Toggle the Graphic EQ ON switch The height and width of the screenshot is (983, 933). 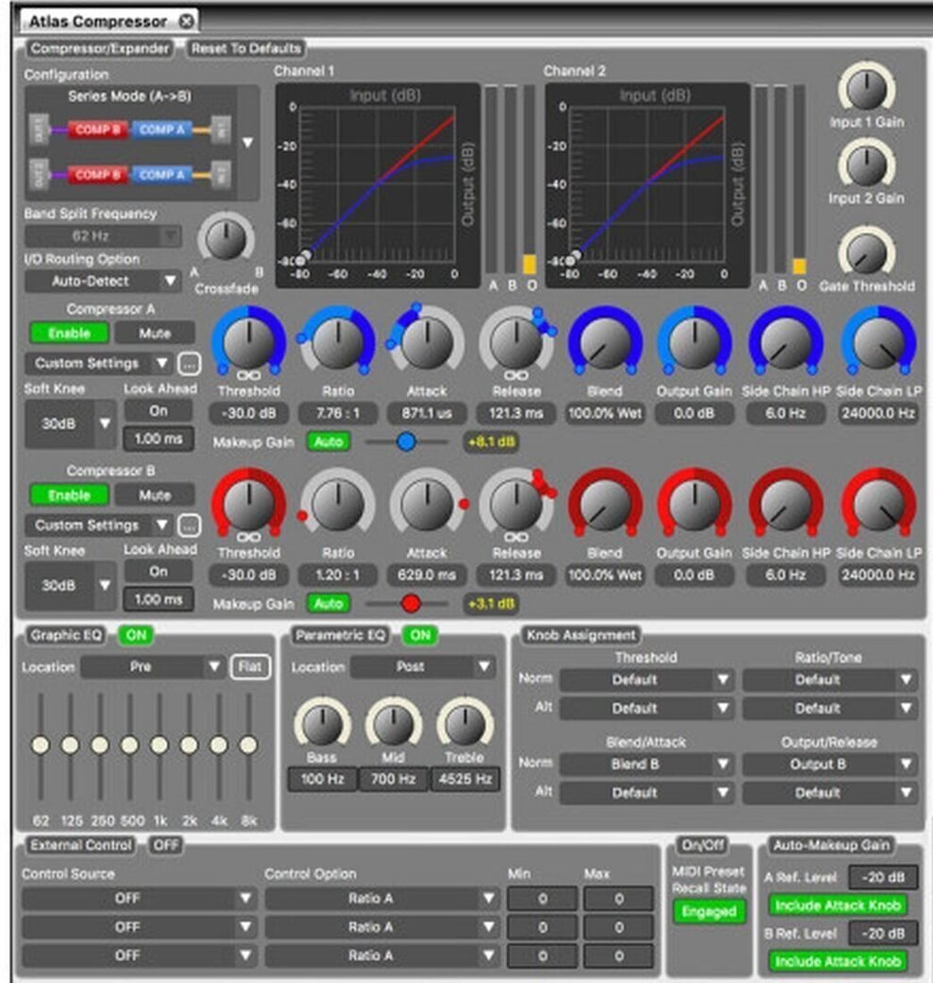[136, 635]
